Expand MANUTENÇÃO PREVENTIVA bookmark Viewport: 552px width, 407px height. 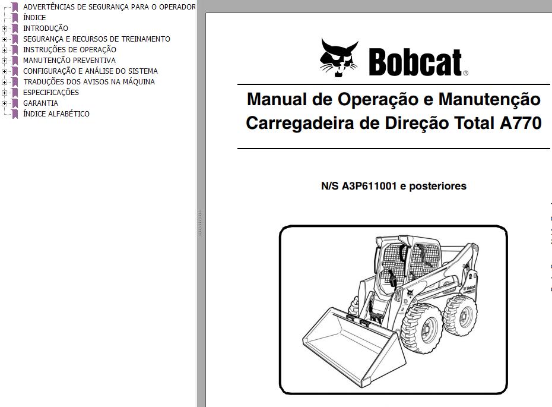tap(4, 61)
